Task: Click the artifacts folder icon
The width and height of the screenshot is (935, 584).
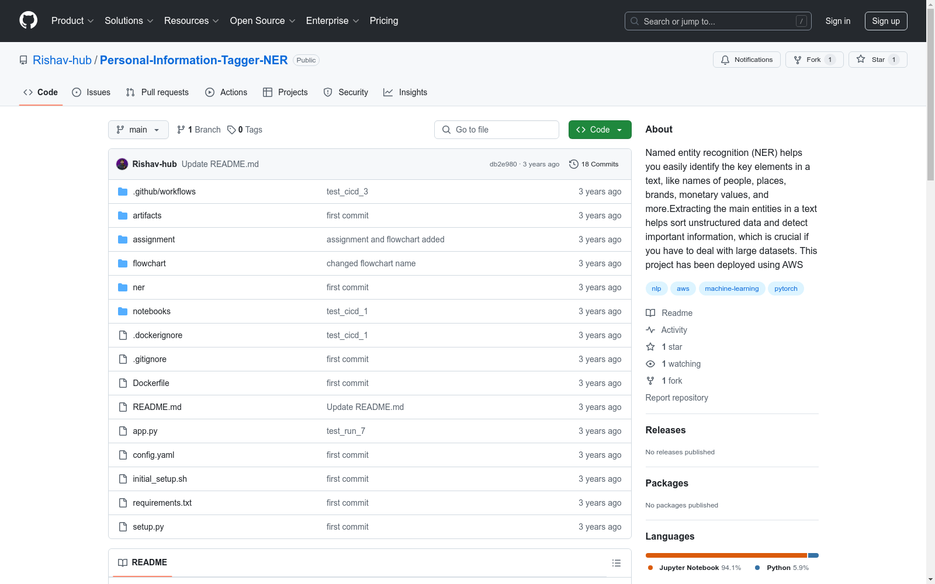Action: click(x=123, y=215)
